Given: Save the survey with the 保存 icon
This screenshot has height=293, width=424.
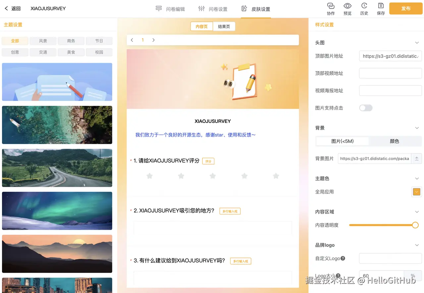Looking at the screenshot, I should pos(381,9).
